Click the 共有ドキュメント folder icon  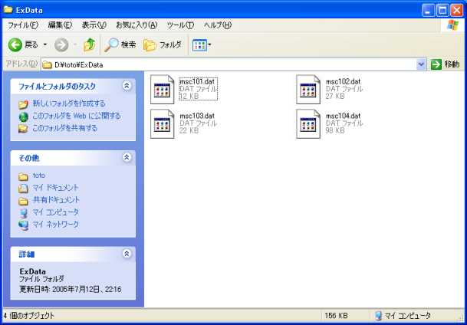pos(23,201)
